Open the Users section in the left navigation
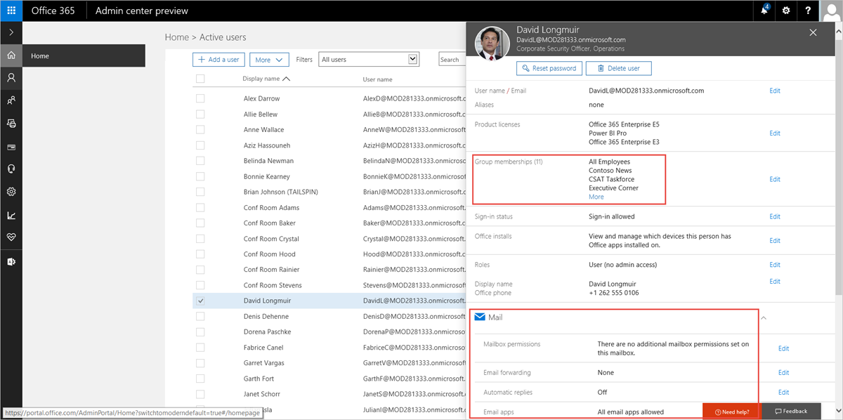 pyautogui.click(x=11, y=78)
